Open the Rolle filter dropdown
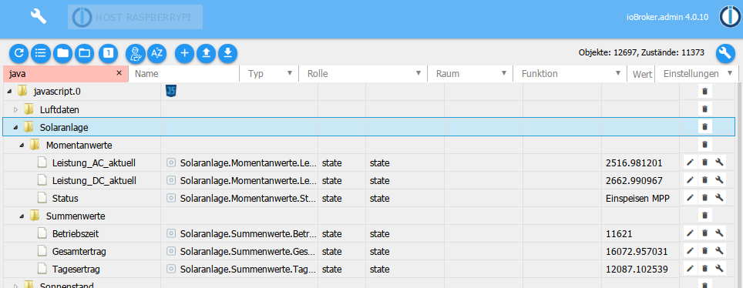This screenshot has height=288, width=743. [x=419, y=74]
